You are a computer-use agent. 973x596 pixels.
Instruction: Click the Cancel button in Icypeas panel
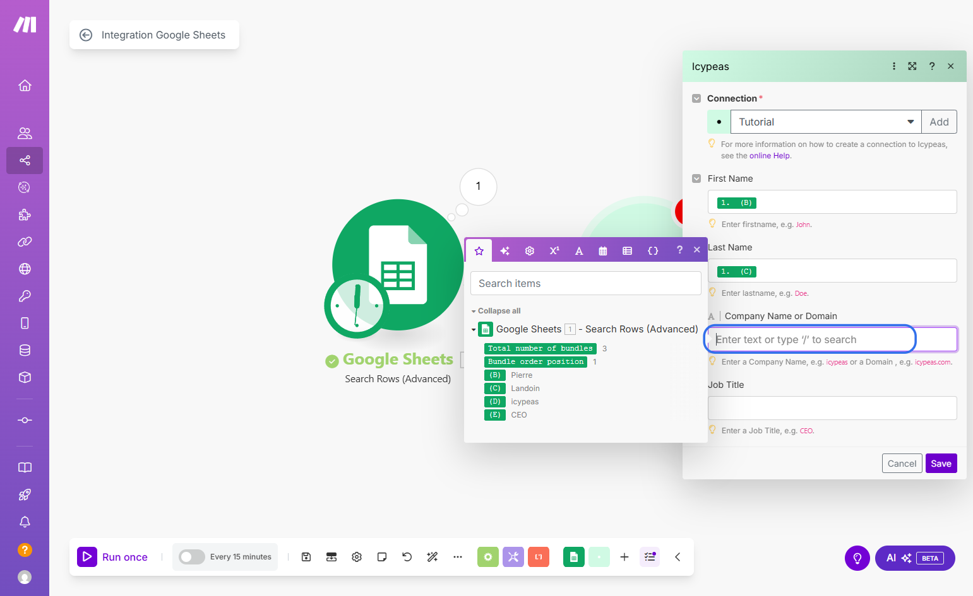tap(902, 464)
